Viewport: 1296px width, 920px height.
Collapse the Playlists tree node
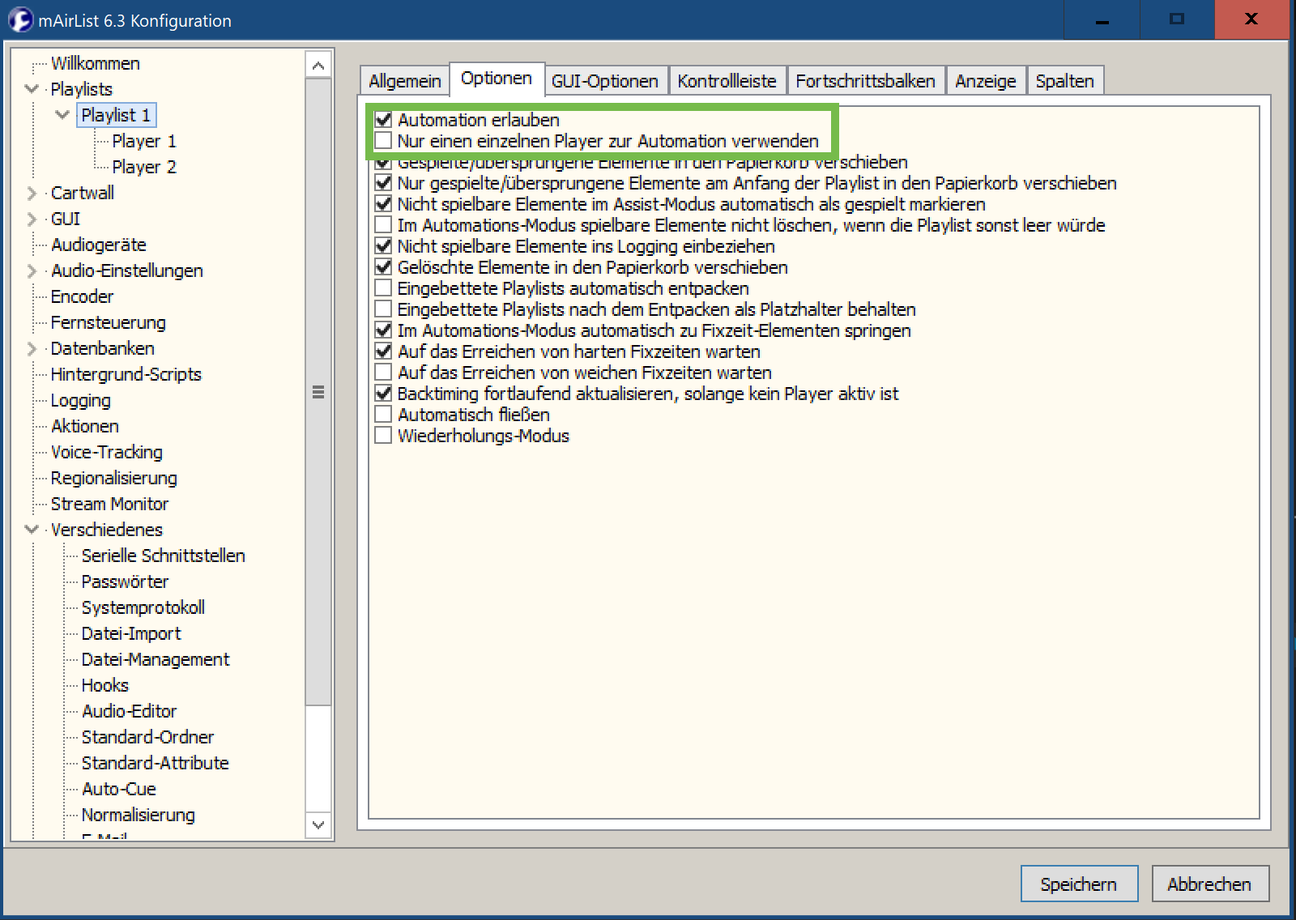(32, 89)
